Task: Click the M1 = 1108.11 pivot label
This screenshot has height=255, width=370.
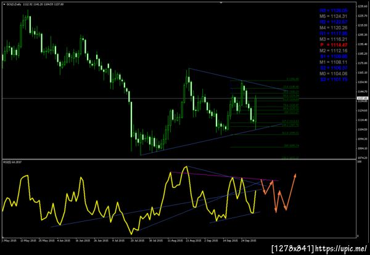Action: coord(334,62)
